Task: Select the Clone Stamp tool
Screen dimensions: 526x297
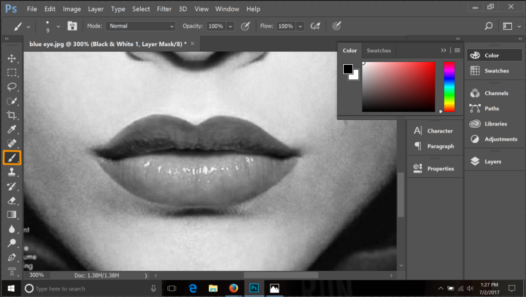Action: coord(12,172)
